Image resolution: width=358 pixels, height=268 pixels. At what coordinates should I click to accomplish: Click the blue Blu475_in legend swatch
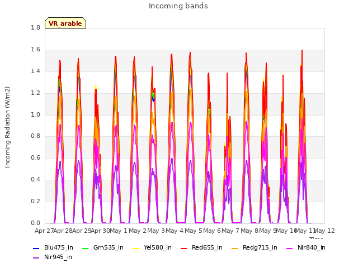coord(36,248)
